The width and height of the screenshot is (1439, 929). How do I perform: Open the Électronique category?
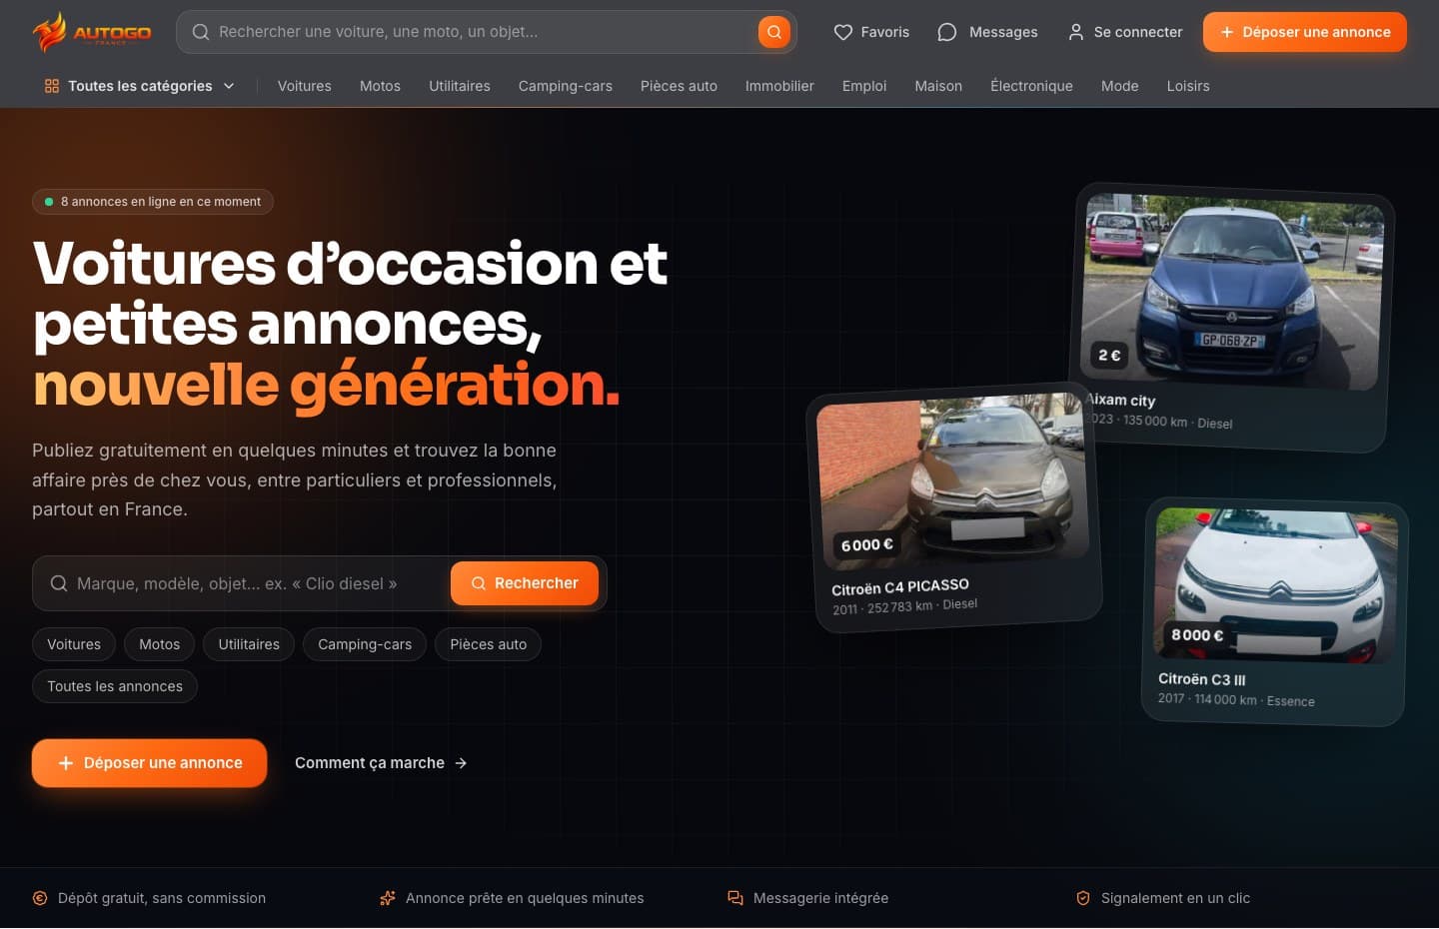coord(1031,86)
